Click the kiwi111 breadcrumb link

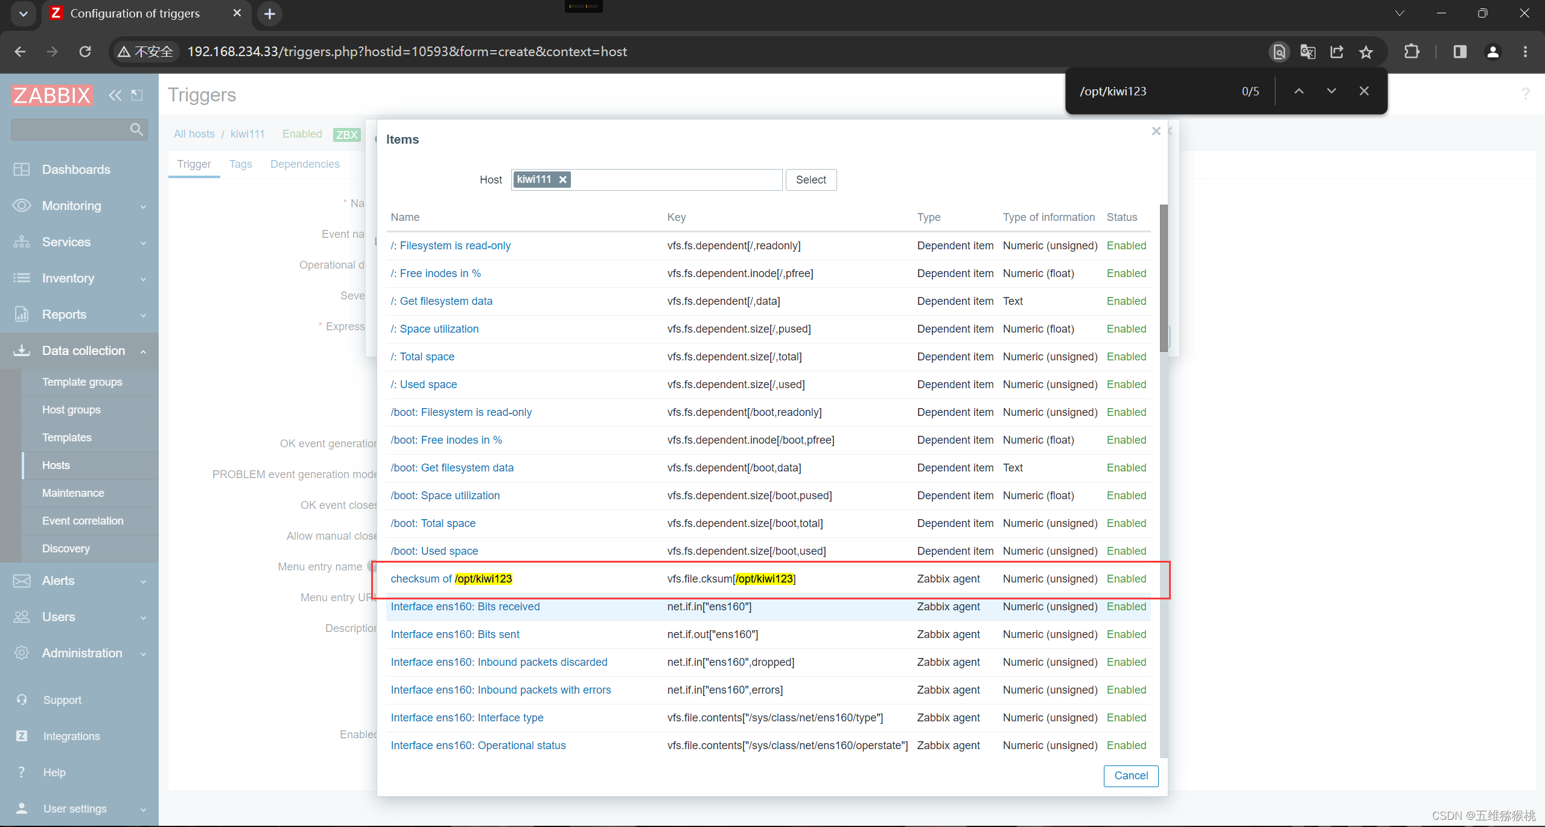click(247, 134)
